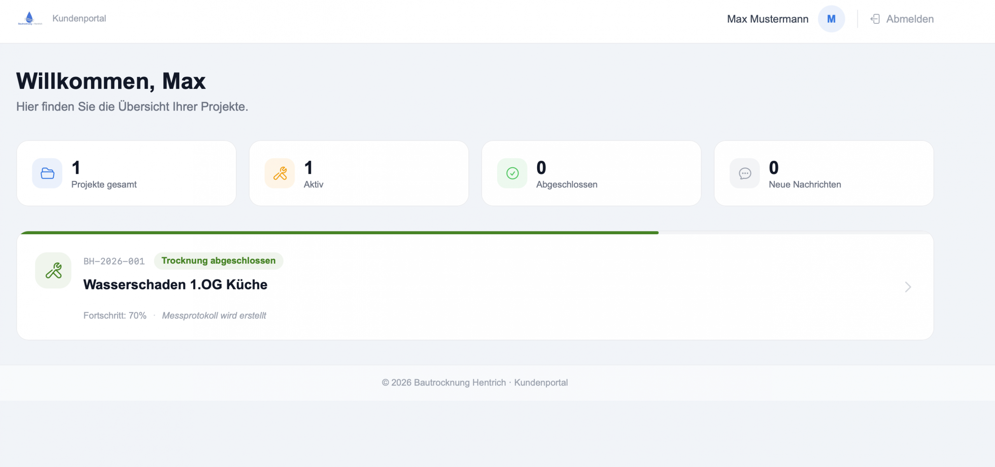Image resolution: width=995 pixels, height=467 pixels.
Task: Select the Fortschritt: 70% text
Action: tap(115, 315)
